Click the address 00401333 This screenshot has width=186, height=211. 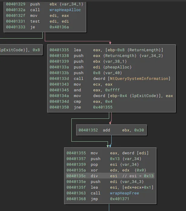[15, 27]
